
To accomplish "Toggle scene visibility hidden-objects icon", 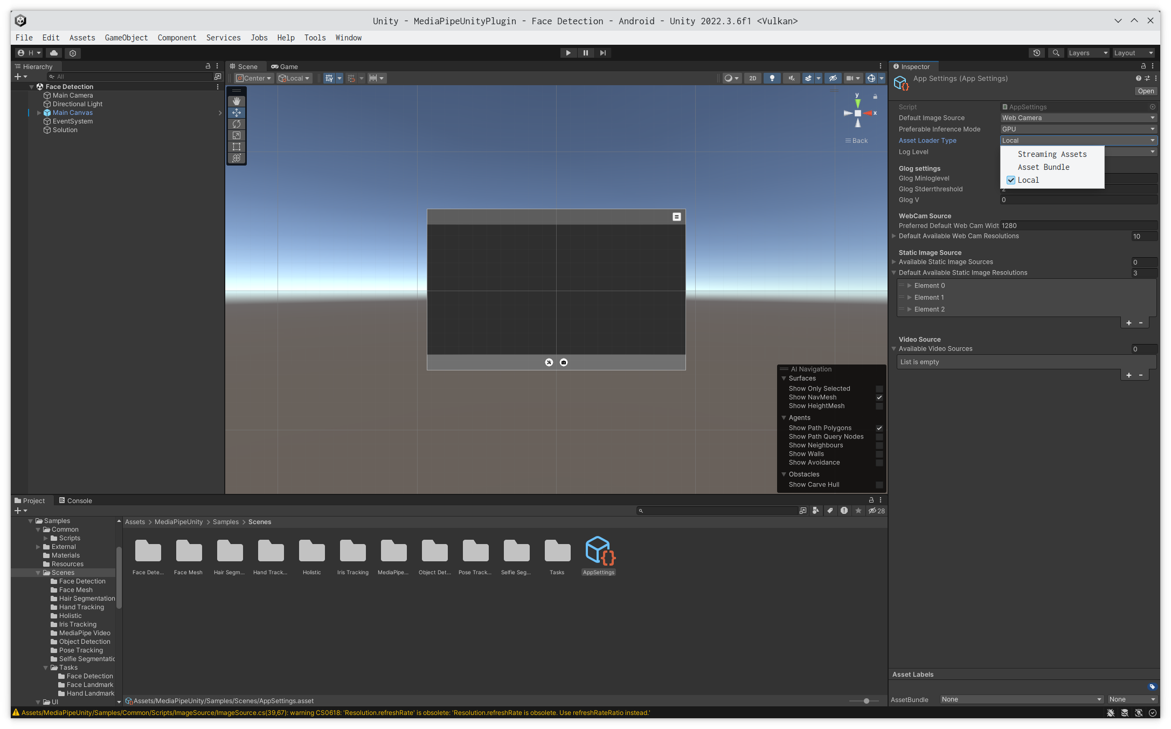I will [x=833, y=78].
